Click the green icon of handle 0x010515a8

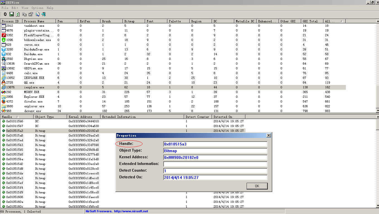click(4, 135)
